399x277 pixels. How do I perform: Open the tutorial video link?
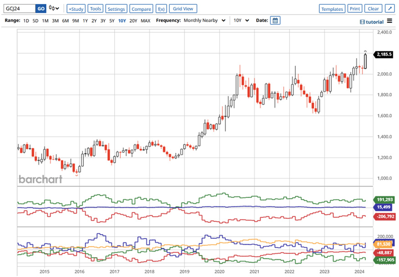[372, 21]
